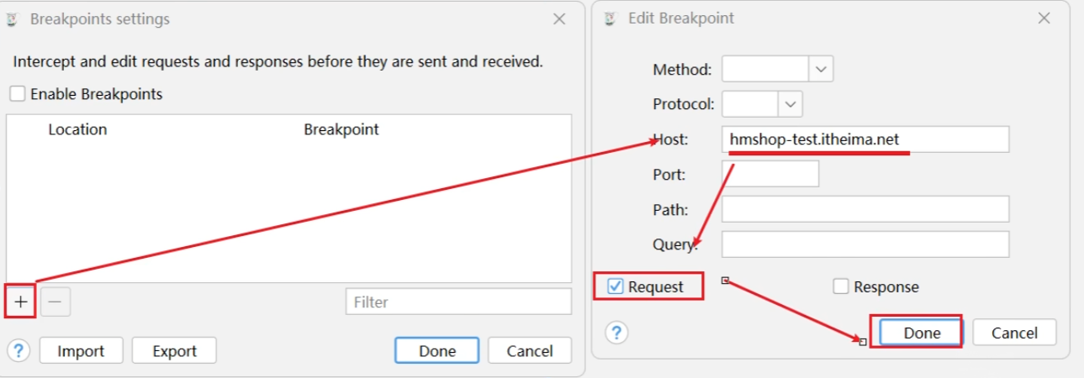Expand the Method dropdown
This screenshot has height=378, width=1084.
pyautogui.click(x=820, y=69)
